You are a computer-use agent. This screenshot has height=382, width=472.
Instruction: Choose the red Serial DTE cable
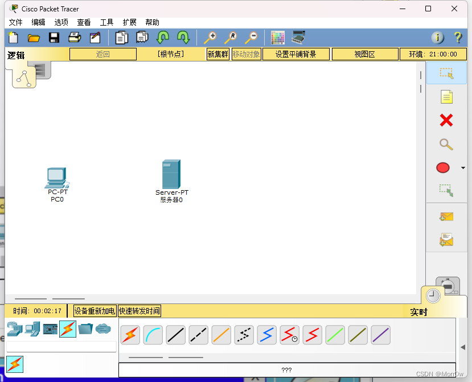click(x=313, y=335)
